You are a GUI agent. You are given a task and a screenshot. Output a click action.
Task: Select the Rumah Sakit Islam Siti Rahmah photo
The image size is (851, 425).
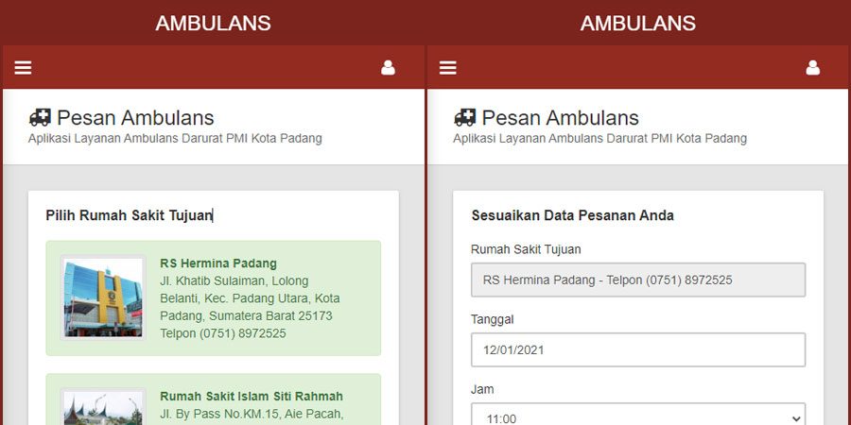click(x=103, y=407)
